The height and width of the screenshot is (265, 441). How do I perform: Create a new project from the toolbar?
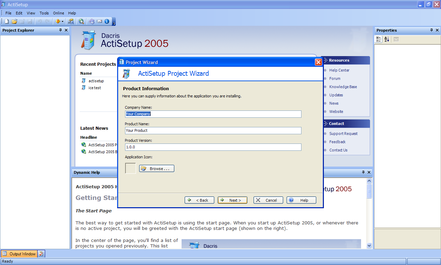[x=7, y=21]
